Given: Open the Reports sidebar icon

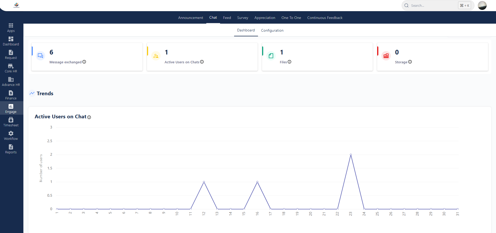Looking at the screenshot, I should (x=11, y=147).
